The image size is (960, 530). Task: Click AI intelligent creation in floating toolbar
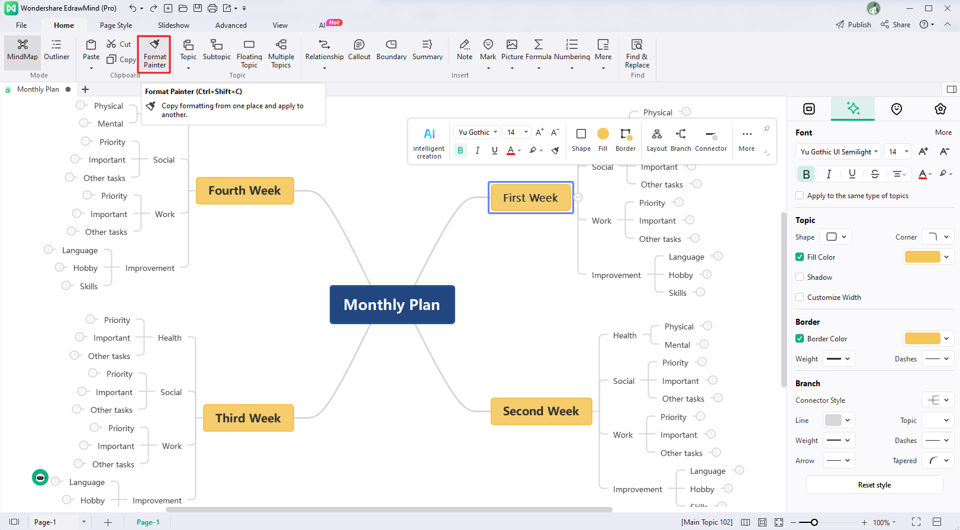pos(429,143)
